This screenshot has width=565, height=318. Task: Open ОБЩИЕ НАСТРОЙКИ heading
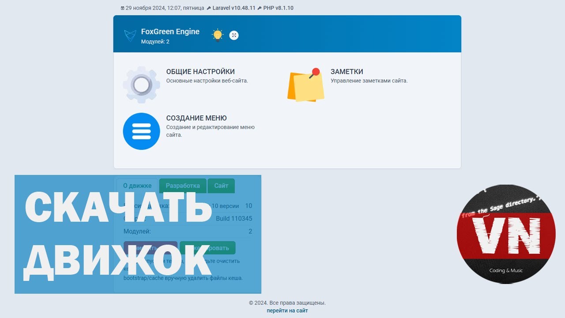[x=200, y=72]
